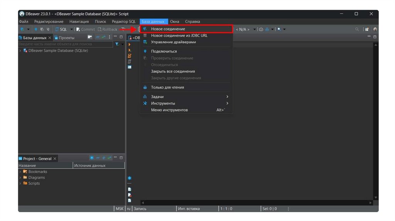The width and height of the screenshot is (395, 221).
Task: Switch to the 'Проекты' tab
Action: [x=66, y=38]
